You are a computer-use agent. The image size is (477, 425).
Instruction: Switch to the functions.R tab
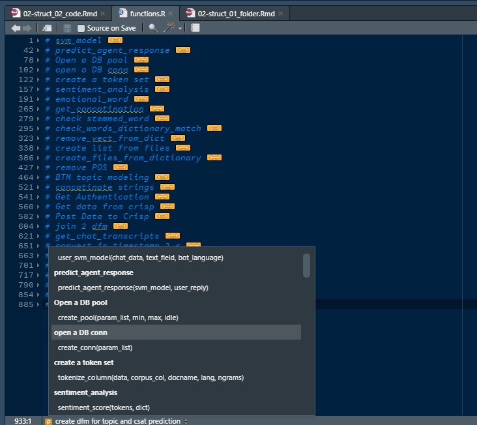pos(147,14)
